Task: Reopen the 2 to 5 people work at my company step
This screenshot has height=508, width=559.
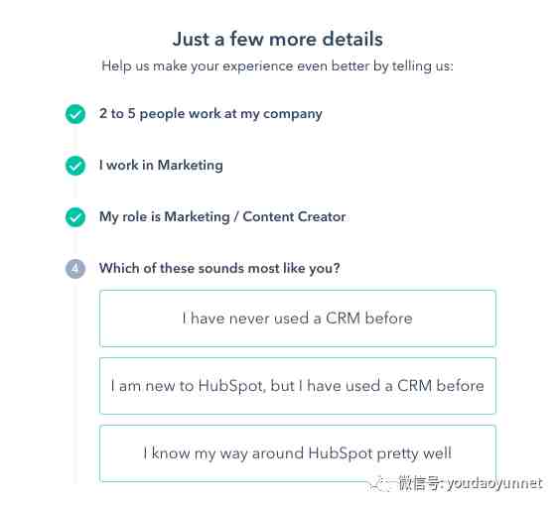Action: (210, 114)
